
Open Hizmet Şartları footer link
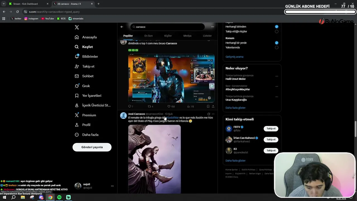pyautogui.click(x=231, y=170)
